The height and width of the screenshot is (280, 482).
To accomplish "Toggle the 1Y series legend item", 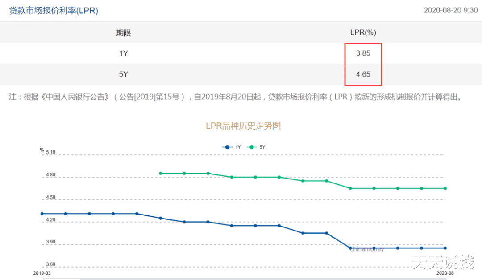I will pos(232,147).
